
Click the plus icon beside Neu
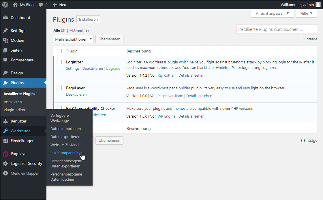(55, 5)
